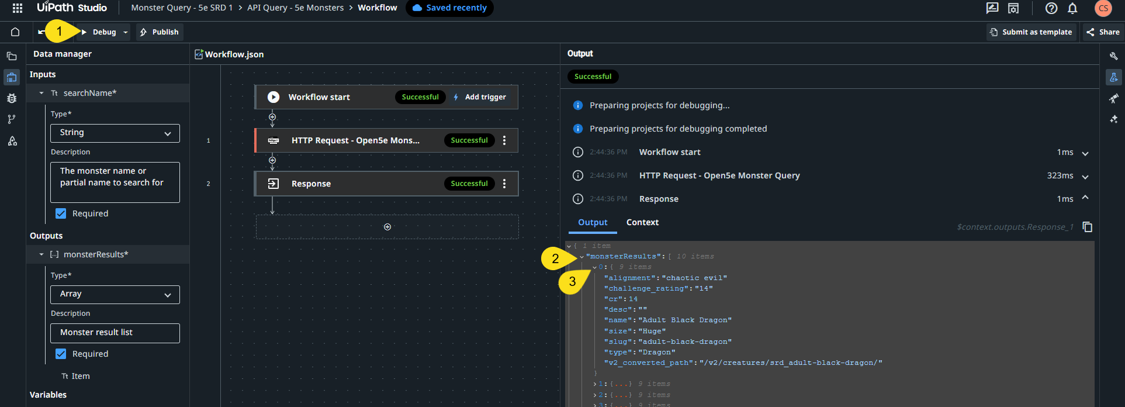Click info icon for HTTP Request log entry

coord(578,175)
